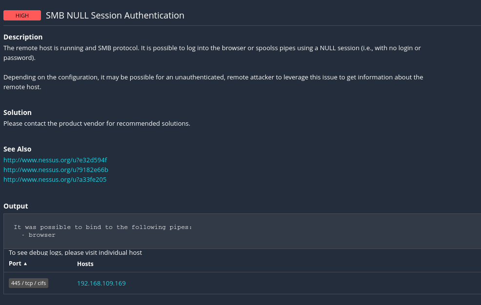
Task: Click the SMB NULL Session Authentication title
Action: pyautogui.click(x=115, y=16)
